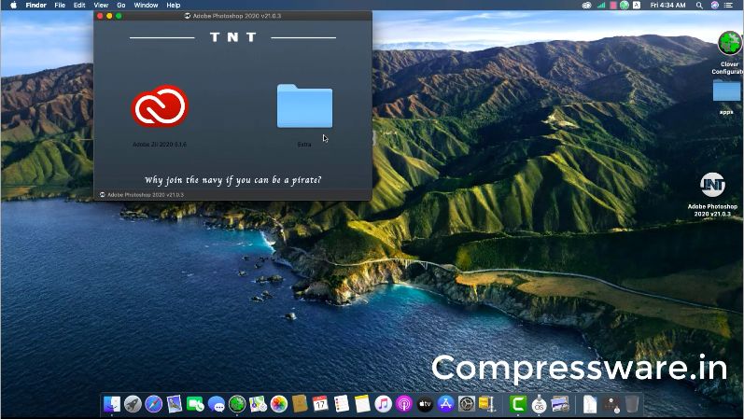Viewport: 744px width, 419px height.
Task: Open the Mail stamp icon in Dock
Action: coord(175,404)
